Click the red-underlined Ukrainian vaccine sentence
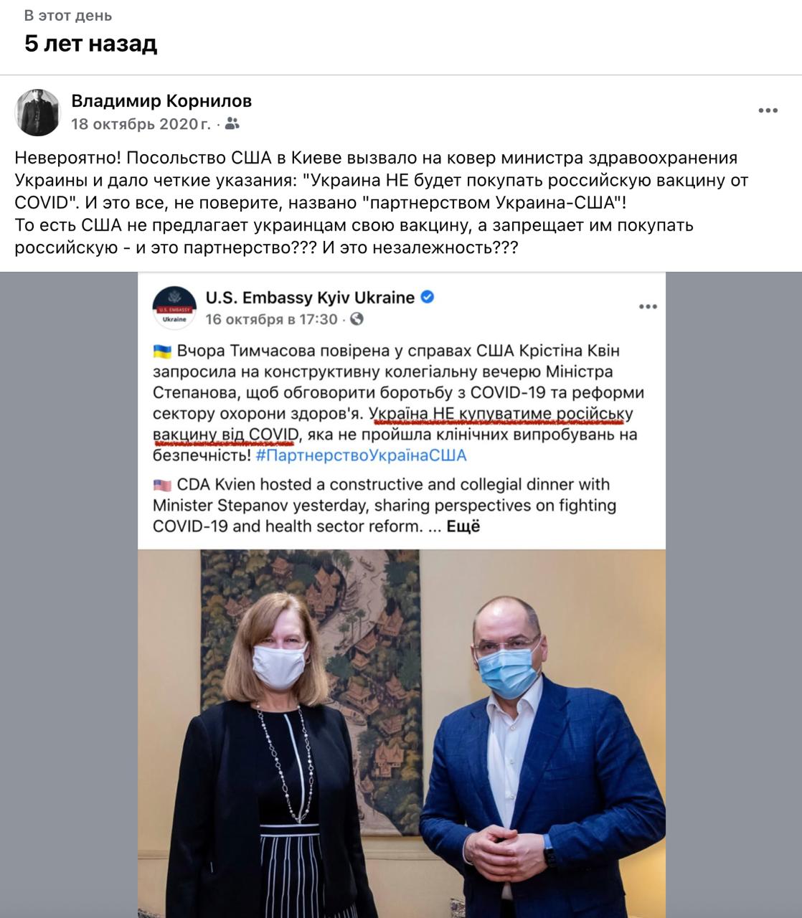Screen dimensions: 802x918 point(394,425)
